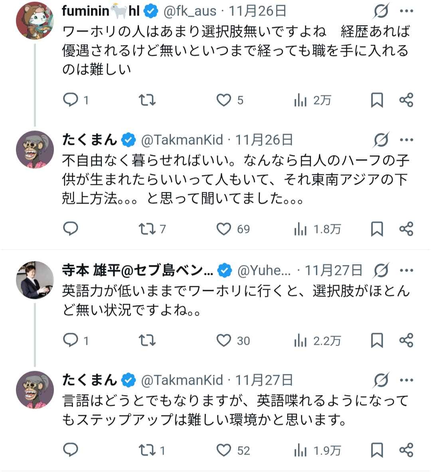Open more options on fuminin's tweet
The height and width of the screenshot is (475, 431).
point(406,12)
